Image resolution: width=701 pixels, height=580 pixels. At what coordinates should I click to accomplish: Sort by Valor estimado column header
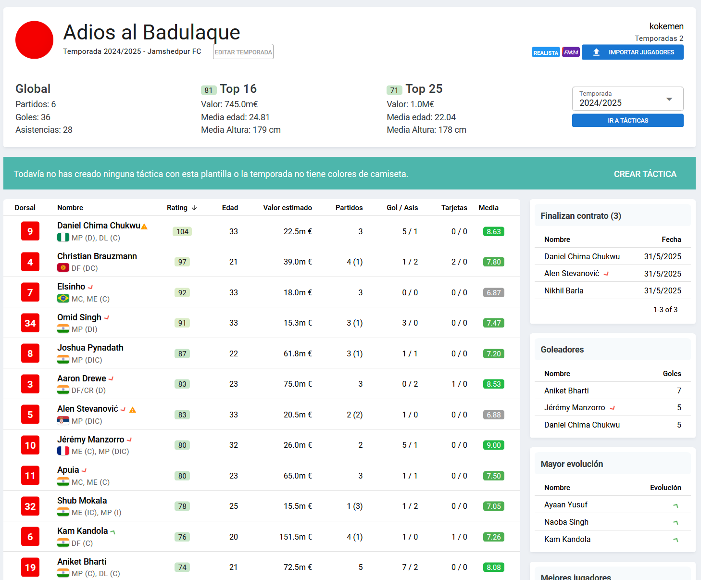coord(288,208)
